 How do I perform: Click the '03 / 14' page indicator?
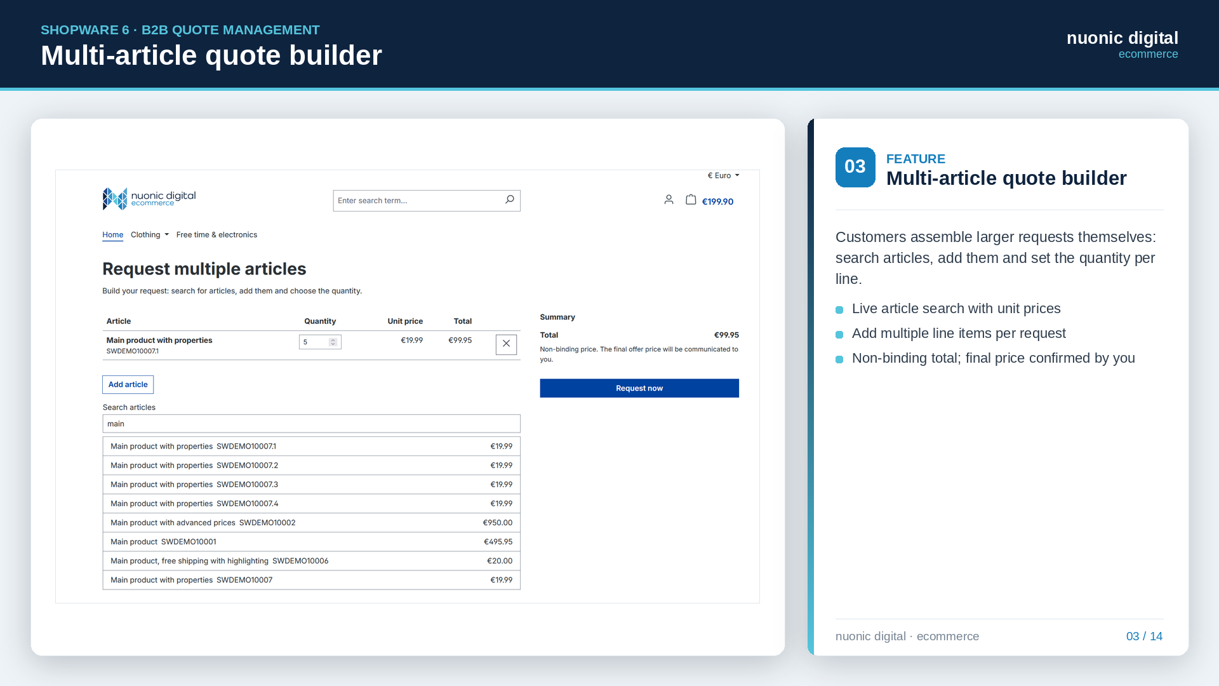[1144, 636]
